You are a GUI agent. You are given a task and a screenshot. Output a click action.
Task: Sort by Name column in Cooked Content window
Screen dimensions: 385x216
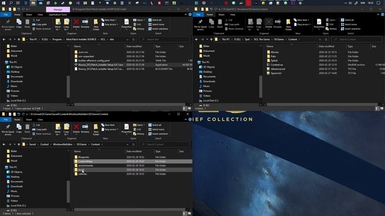coord(78,151)
